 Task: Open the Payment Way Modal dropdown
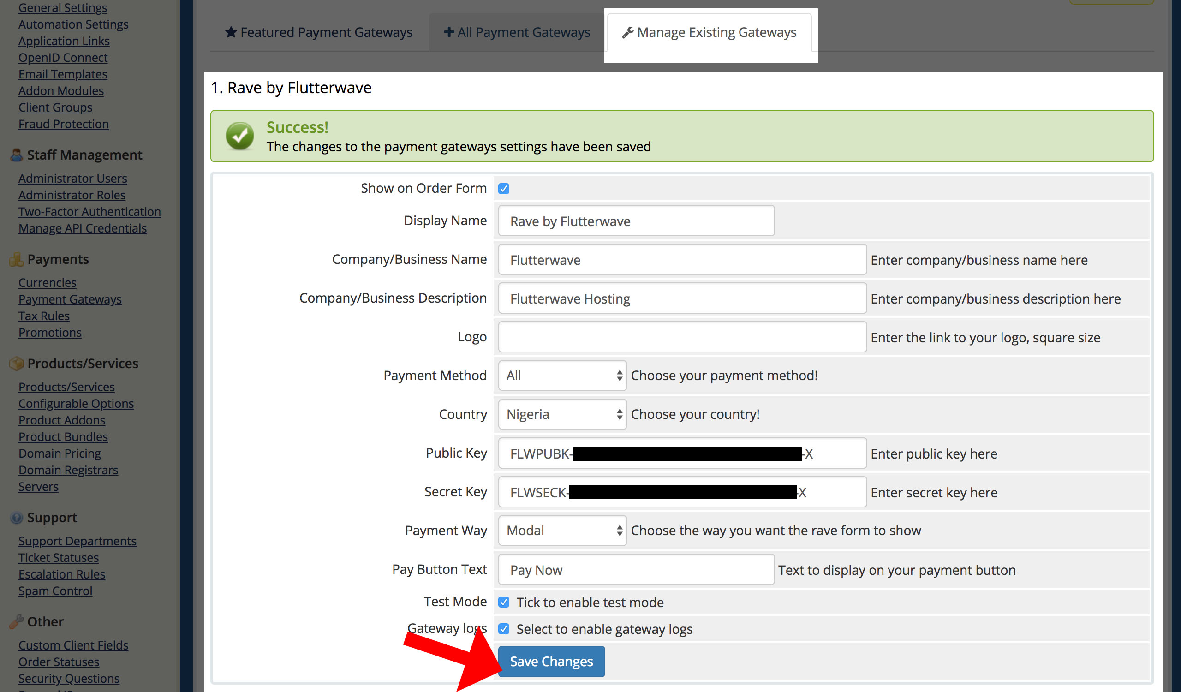pos(562,531)
